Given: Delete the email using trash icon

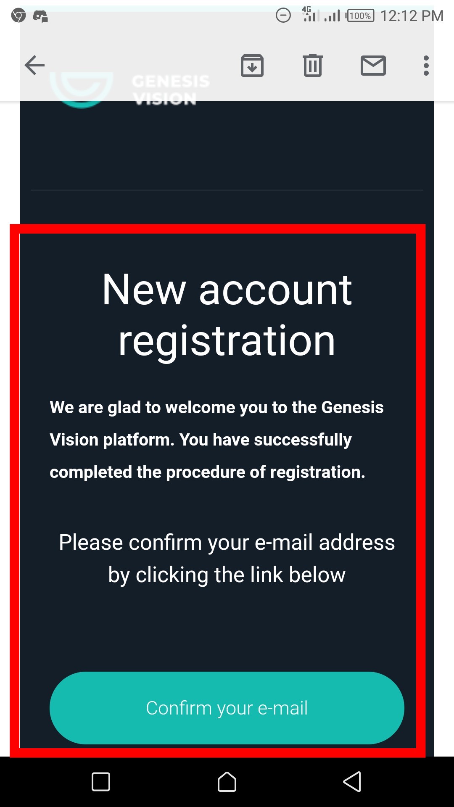Looking at the screenshot, I should point(313,66).
